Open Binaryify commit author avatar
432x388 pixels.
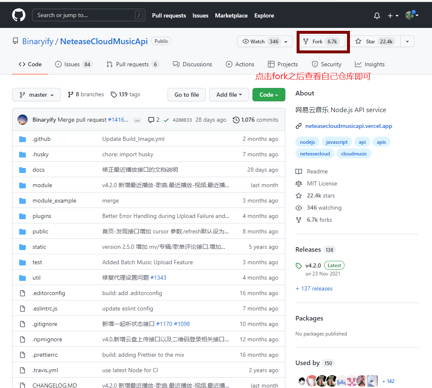coord(22,120)
